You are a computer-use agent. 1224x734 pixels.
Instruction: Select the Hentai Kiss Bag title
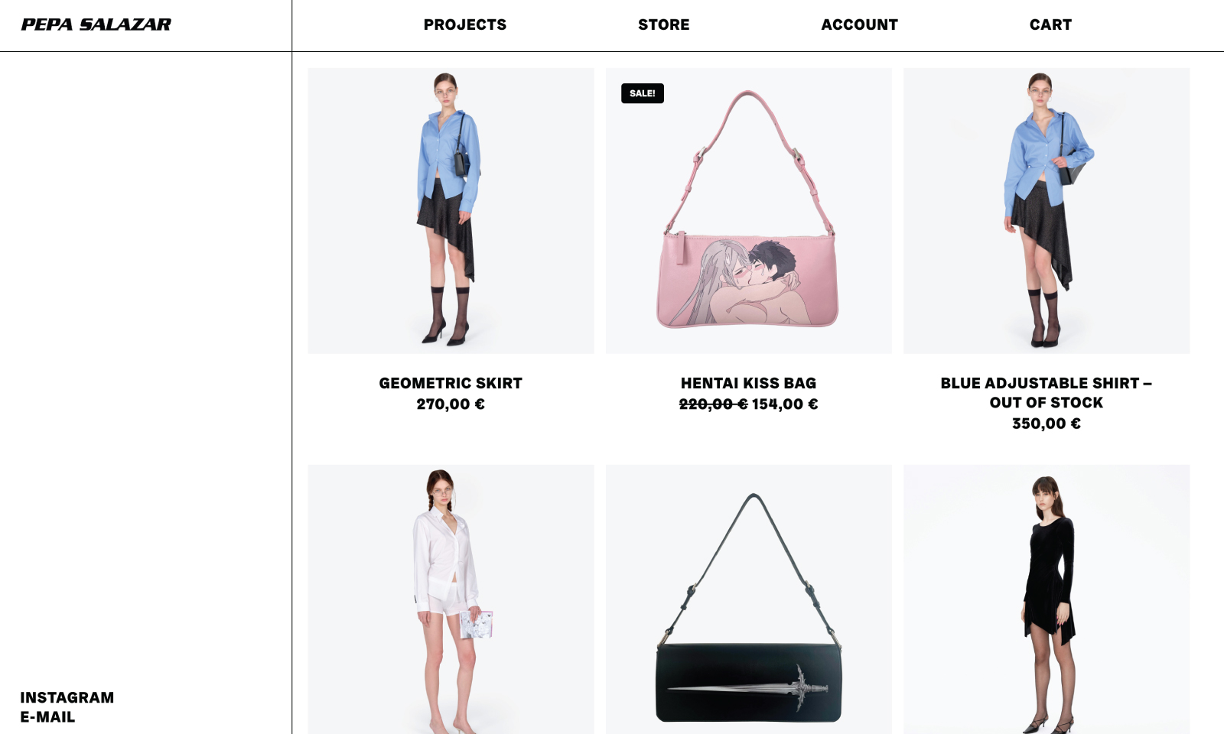tap(749, 383)
